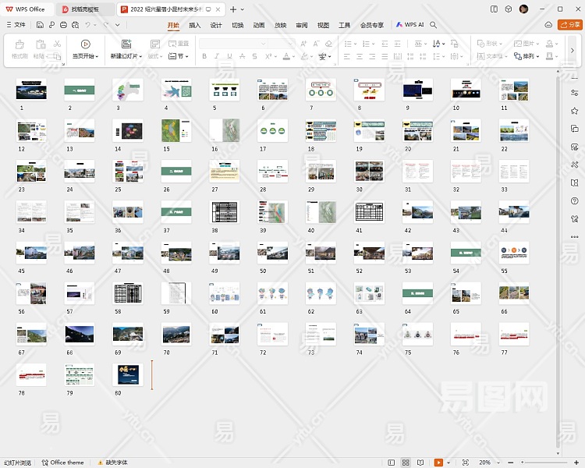Image resolution: width=585 pixels, height=468 pixels.
Task: Click the WPS AI button
Action: click(x=409, y=25)
